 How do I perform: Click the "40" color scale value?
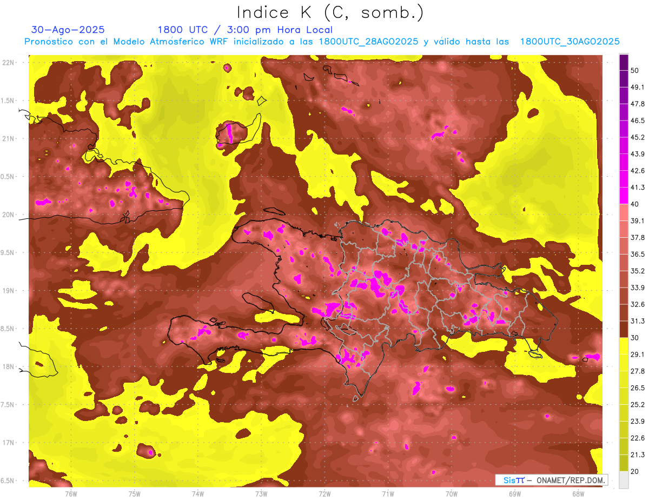tap(635, 204)
